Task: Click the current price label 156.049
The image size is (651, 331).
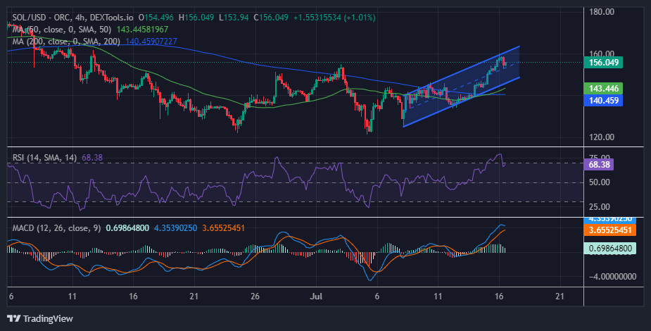Action: 603,62
